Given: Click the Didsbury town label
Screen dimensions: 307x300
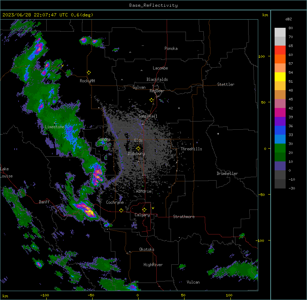Looking at the screenshot, I should pyautogui.click(x=136, y=154).
